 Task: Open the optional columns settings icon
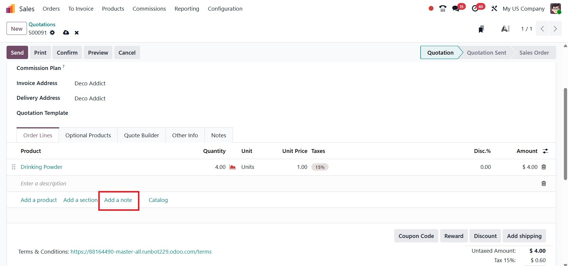tap(545, 151)
